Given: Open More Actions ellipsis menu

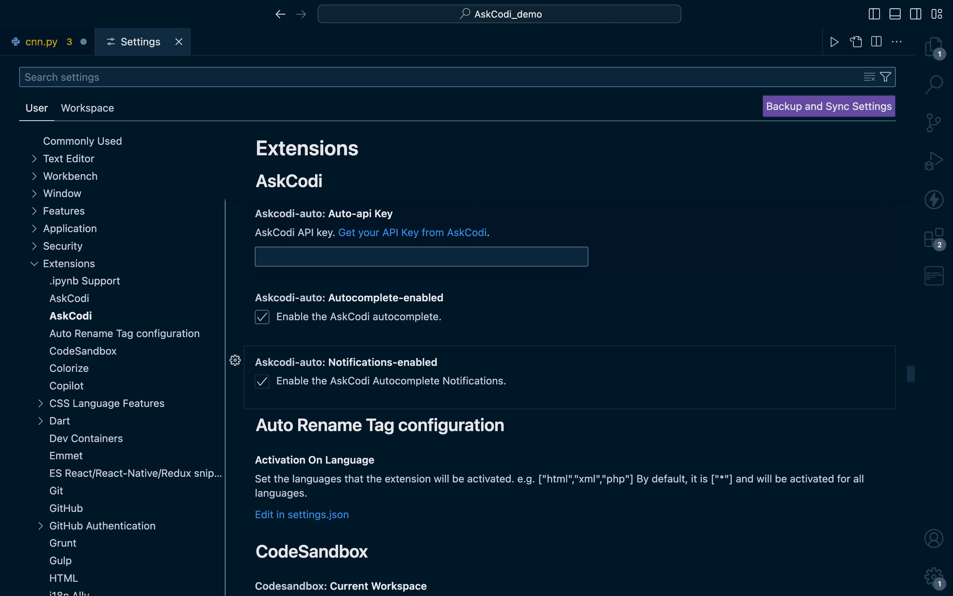Looking at the screenshot, I should tap(897, 42).
